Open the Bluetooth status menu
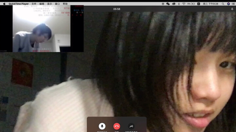 [x=179, y=4]
